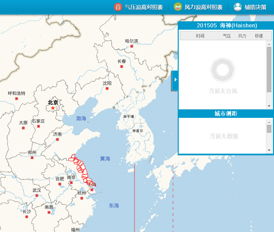The image size is (274, 232).
Task: Click the typhoon list scrollbar thumb
Action: [x=269, y=69]
